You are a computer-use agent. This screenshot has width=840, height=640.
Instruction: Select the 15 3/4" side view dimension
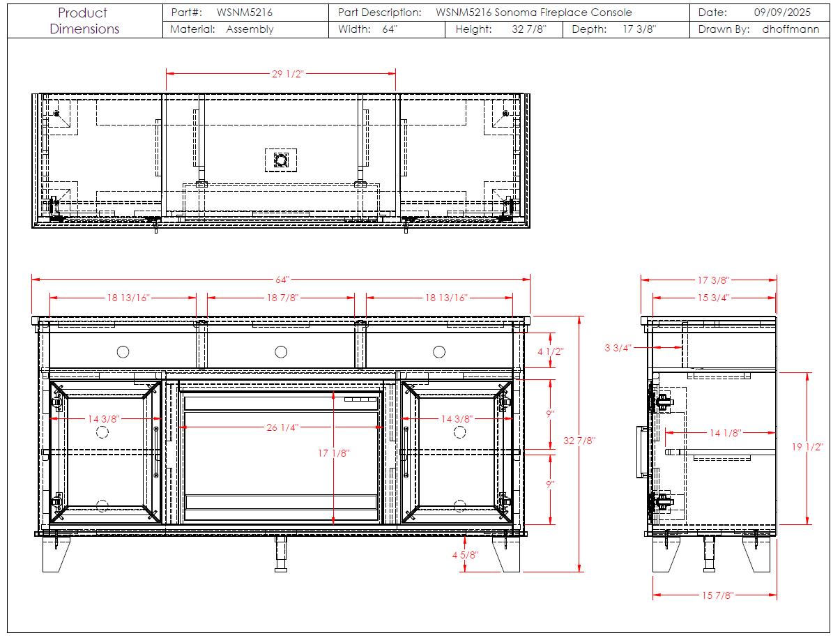[x=713, y=298]
